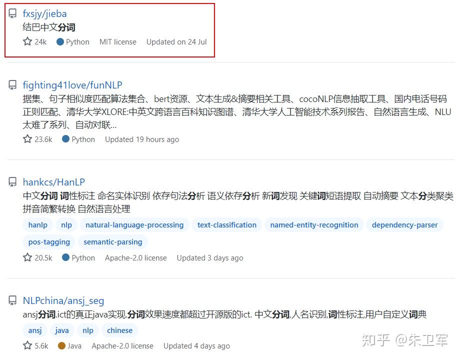
Task: Open the hankcs/HanLP repository link
Action: (x=53, y=182)
